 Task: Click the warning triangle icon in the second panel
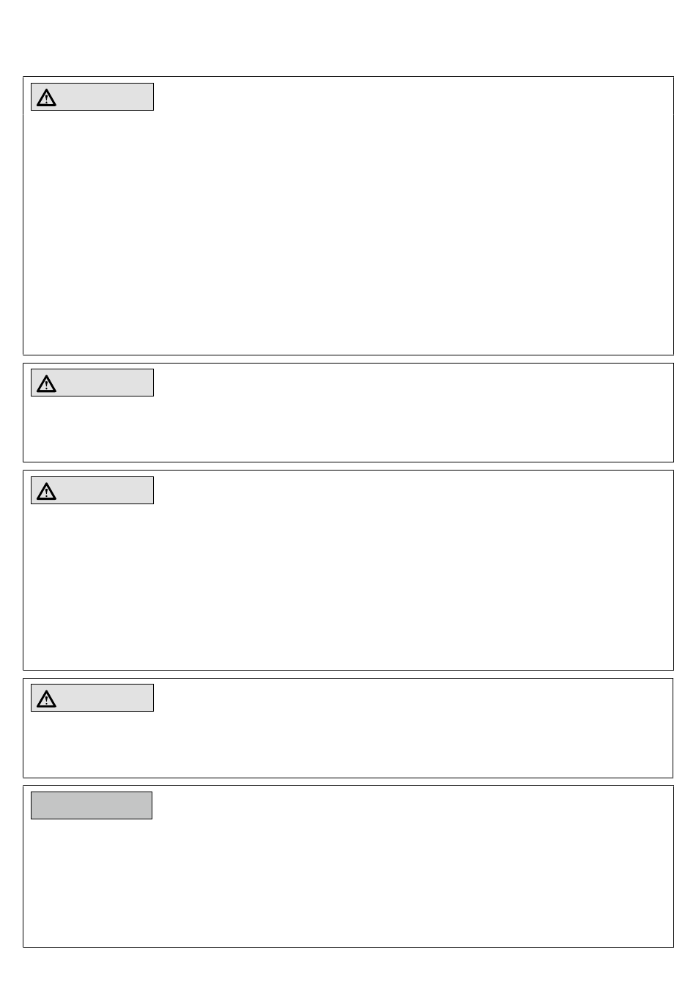(46, 383)
